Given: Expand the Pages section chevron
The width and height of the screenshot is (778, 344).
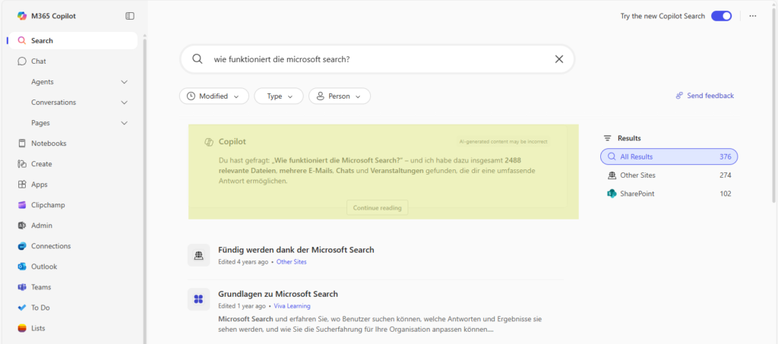Looking at the screenshot, I should coord(125,123).
